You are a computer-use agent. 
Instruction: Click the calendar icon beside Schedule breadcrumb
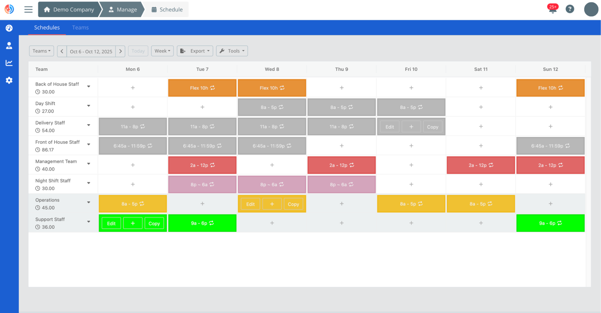pyautogui.click(x=154, y=9)
